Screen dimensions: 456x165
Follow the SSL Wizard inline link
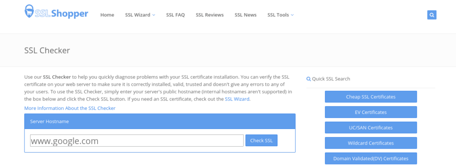click(237, 99)
